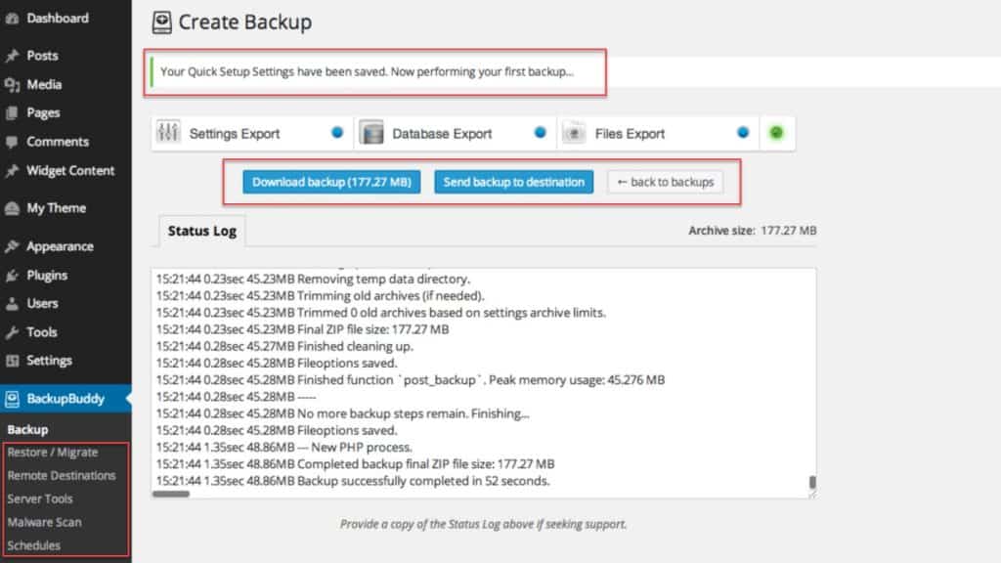
Task: Open the Malware Scan submenu link
Action: [x=42, y=522]
